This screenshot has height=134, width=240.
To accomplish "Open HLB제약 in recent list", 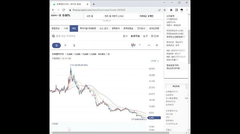I will [169, 95].
